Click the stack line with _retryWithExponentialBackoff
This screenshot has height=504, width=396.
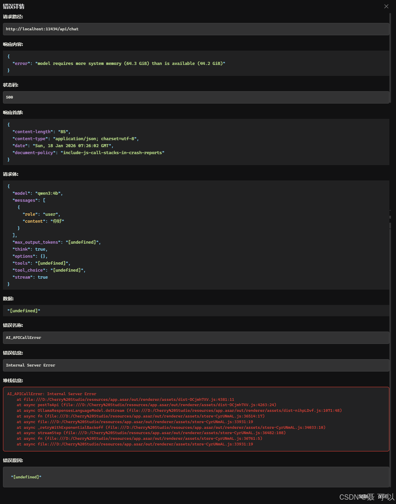pyautogui.click(x=171, y=427)
